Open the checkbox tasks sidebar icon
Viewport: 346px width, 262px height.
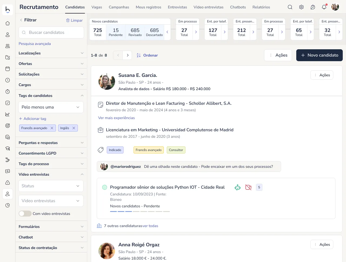point(8,103)
